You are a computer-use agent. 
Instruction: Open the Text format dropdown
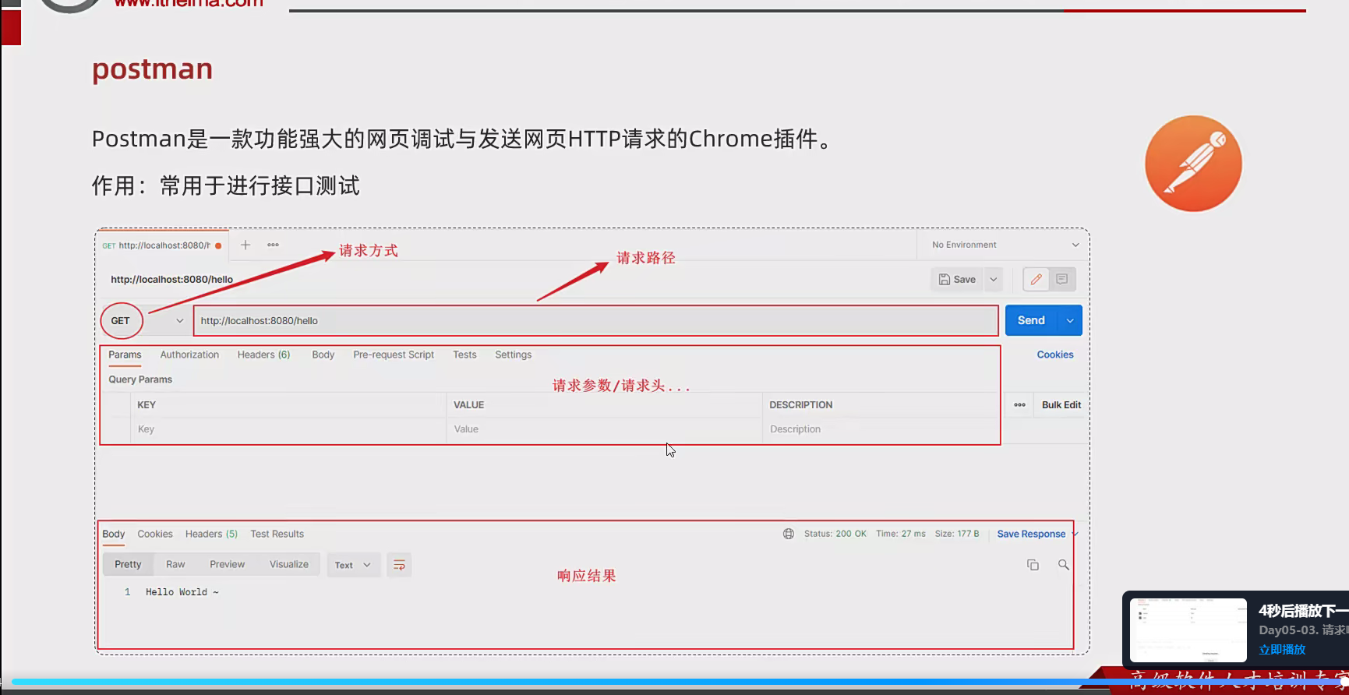[353, 565]
